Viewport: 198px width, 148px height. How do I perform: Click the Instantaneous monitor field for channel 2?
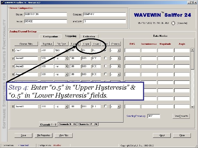149,58
